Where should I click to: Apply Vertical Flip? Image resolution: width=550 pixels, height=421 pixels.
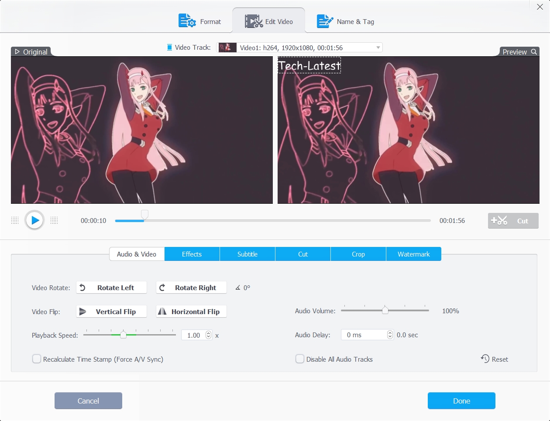tap(111, 311)
